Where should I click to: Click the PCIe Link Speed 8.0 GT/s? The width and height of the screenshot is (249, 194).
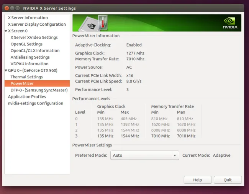[x=134, y=81]
